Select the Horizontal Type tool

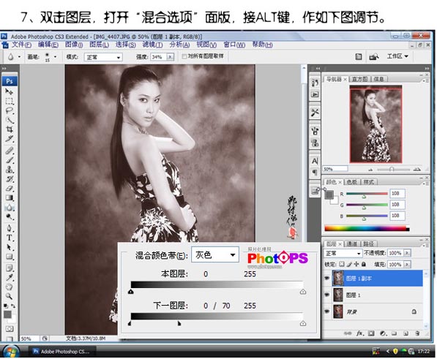point(10,238)
